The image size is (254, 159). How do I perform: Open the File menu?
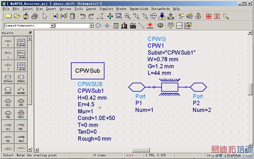(x=6, y=9)
